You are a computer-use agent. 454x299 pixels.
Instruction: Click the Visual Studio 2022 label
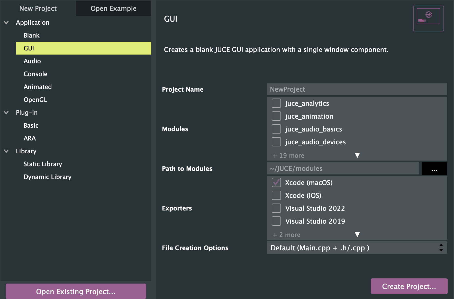click(315, 208)
